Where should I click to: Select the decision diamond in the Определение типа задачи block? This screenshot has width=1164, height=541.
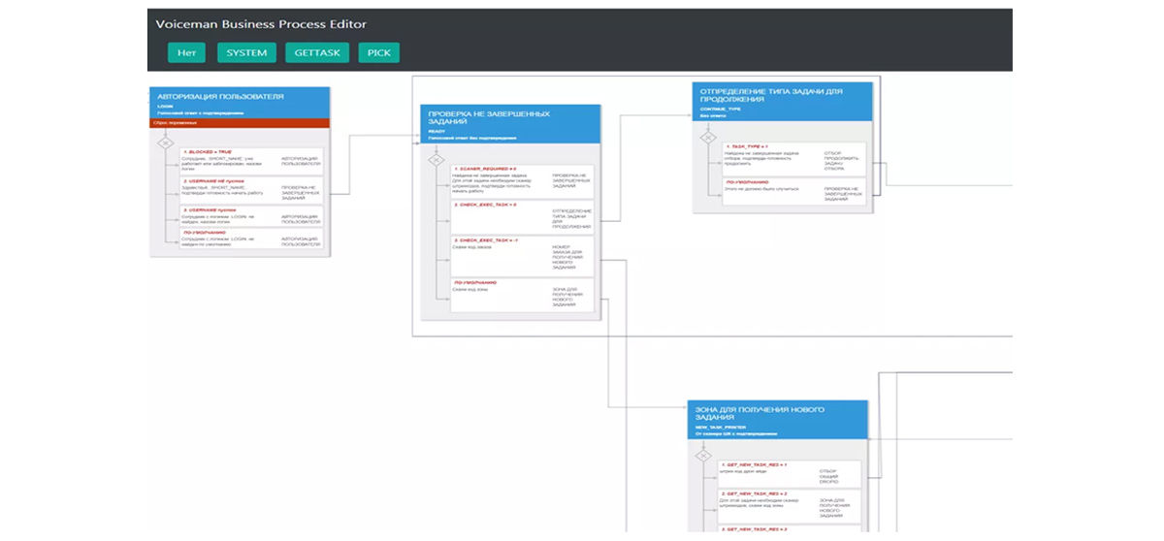tap(708, 138)
